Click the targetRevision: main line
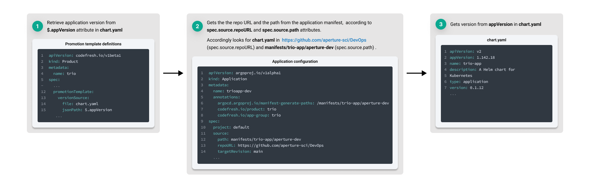Image resolution: width=590 pixels, height=188 pixels. pos(240,151)
